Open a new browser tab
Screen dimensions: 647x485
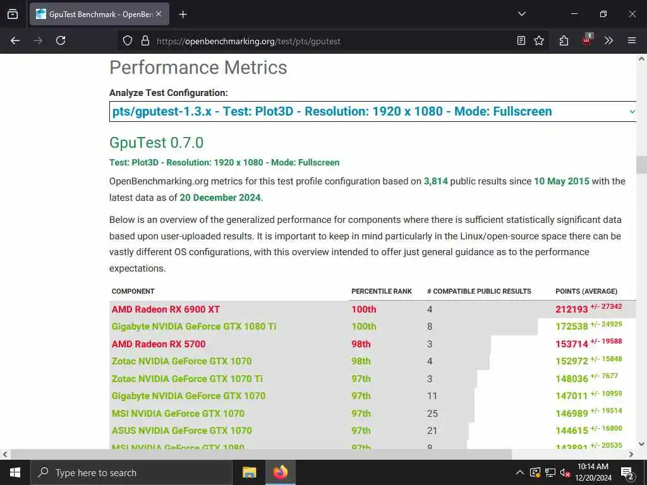click(x=183, y=15)
